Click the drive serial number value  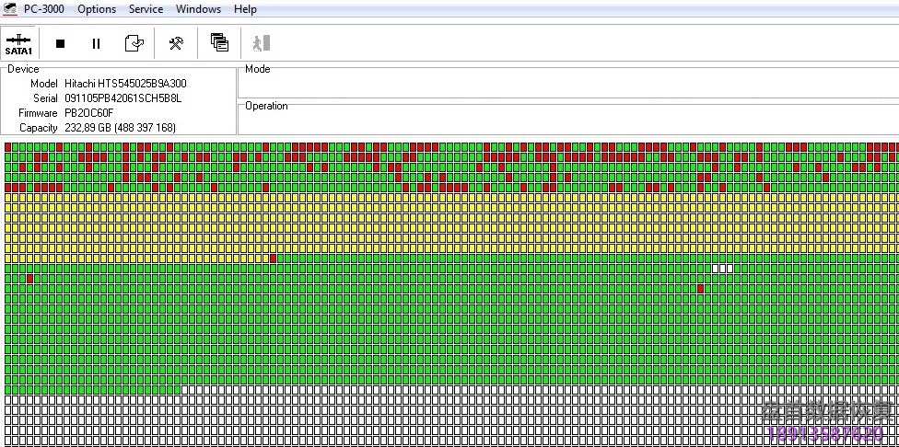[x=123, y=98]
